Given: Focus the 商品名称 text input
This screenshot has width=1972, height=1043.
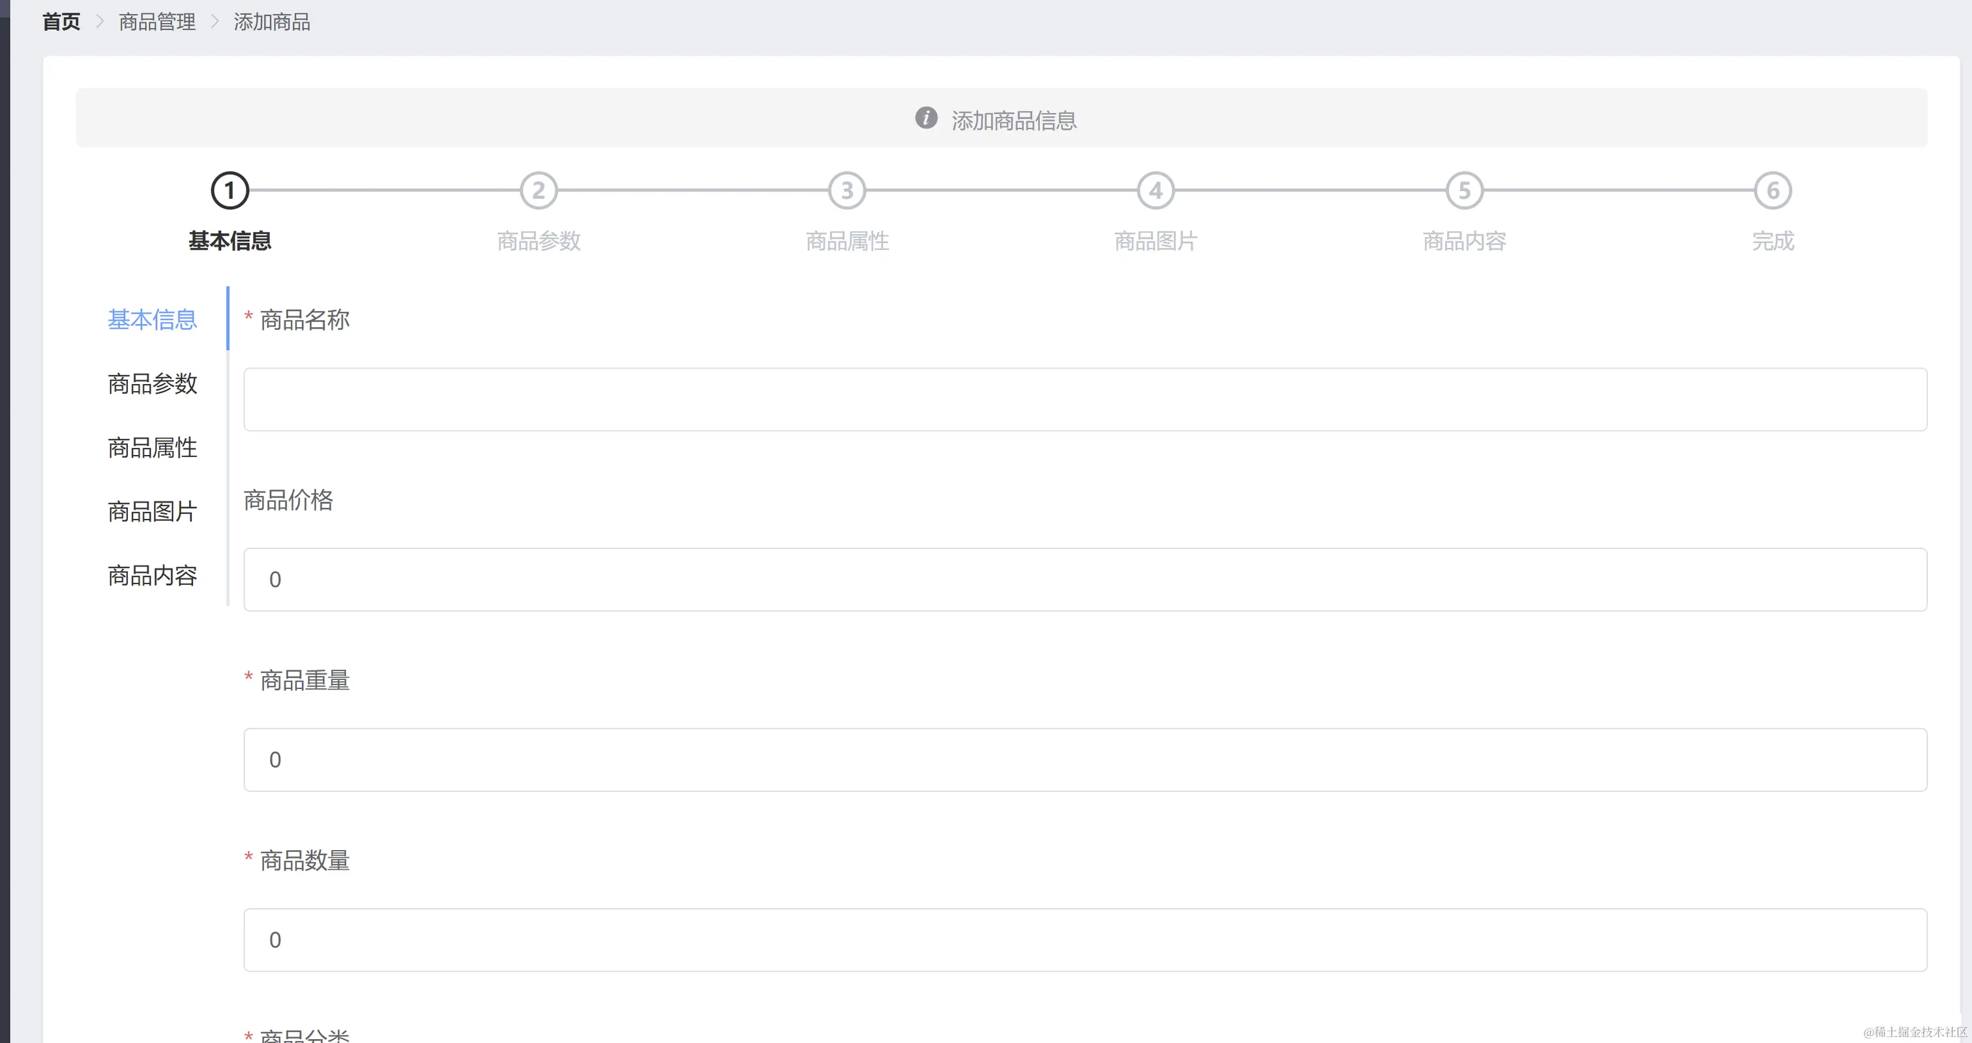Looking at the screenshot, I should [1084, 400].
